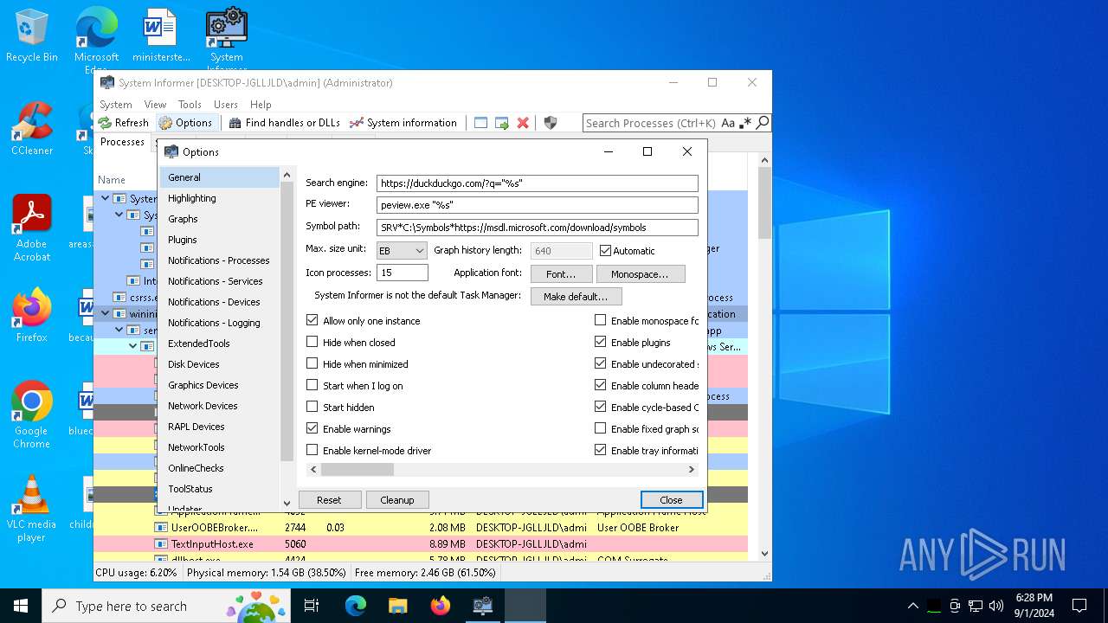Select Graphs options section

pos(220,219)
